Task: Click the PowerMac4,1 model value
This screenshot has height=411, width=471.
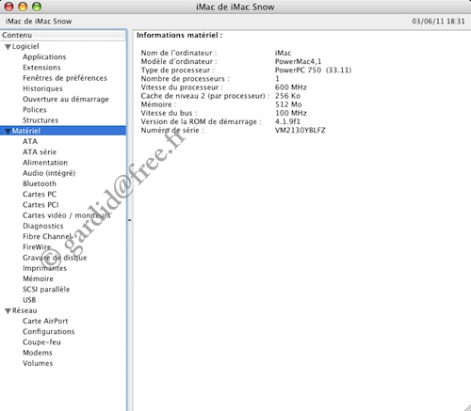Action: [299, 62]
